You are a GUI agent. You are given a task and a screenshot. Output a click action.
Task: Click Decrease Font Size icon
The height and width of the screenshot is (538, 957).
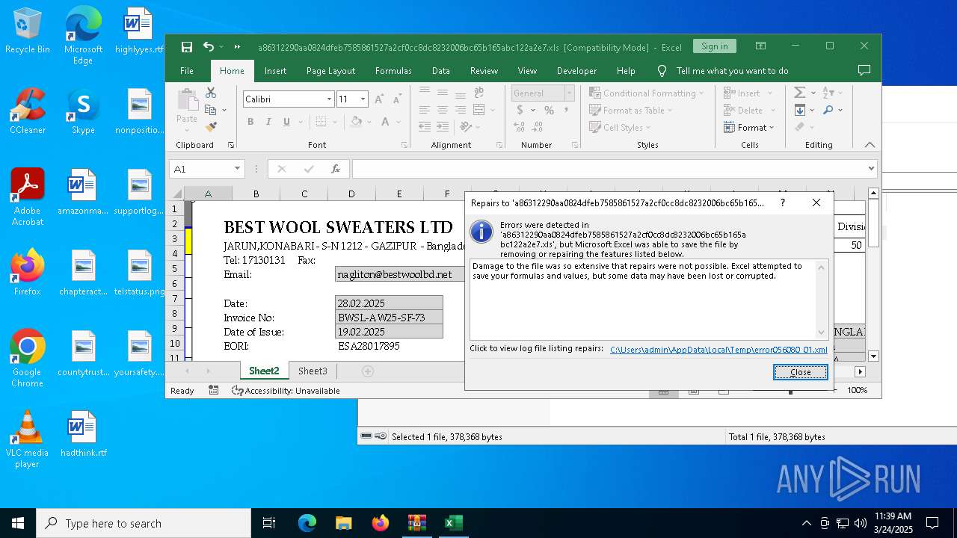[396, 99]
